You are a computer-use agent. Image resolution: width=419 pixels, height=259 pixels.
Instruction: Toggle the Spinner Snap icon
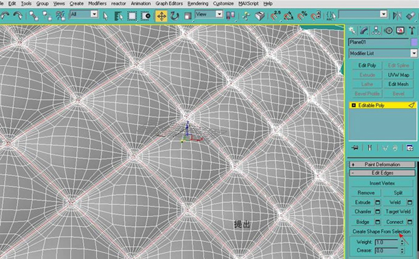(315, 16)
